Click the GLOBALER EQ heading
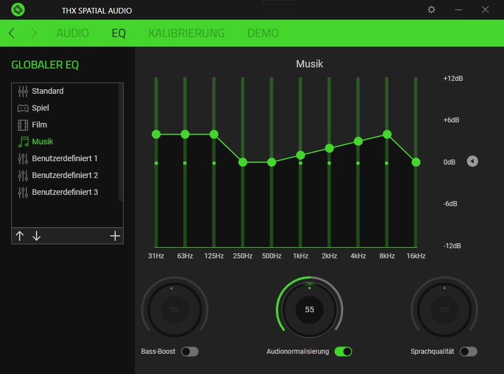The width and height of the screenshot is (504, 374). click(x=45, y=65)
